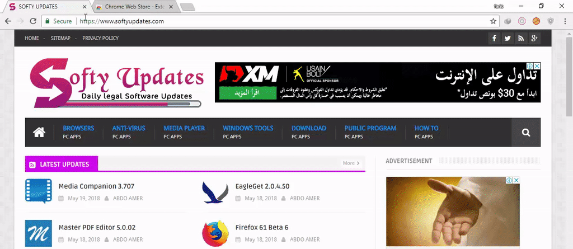The width and height of the screenshot is (573, 249).
Task: Expand More latest updates link
Action: [351, 163]
